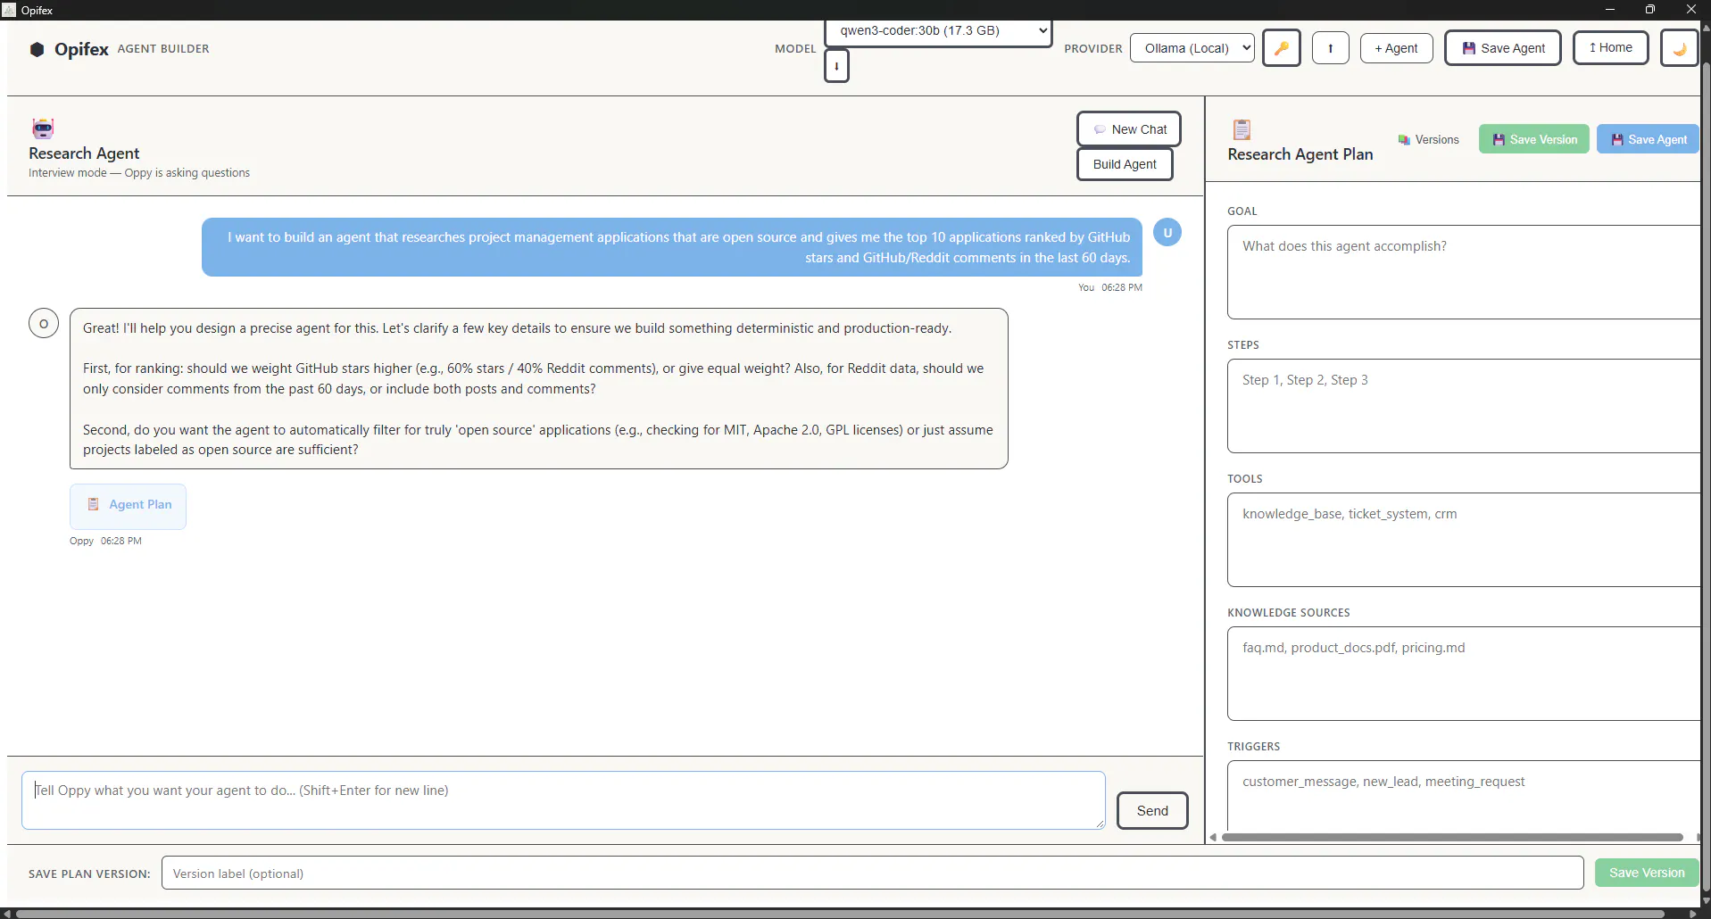Open the Agent Plan card in the chat
Image resolution: width=1711 pixels, height=919 pixels.
click(129, 505)
